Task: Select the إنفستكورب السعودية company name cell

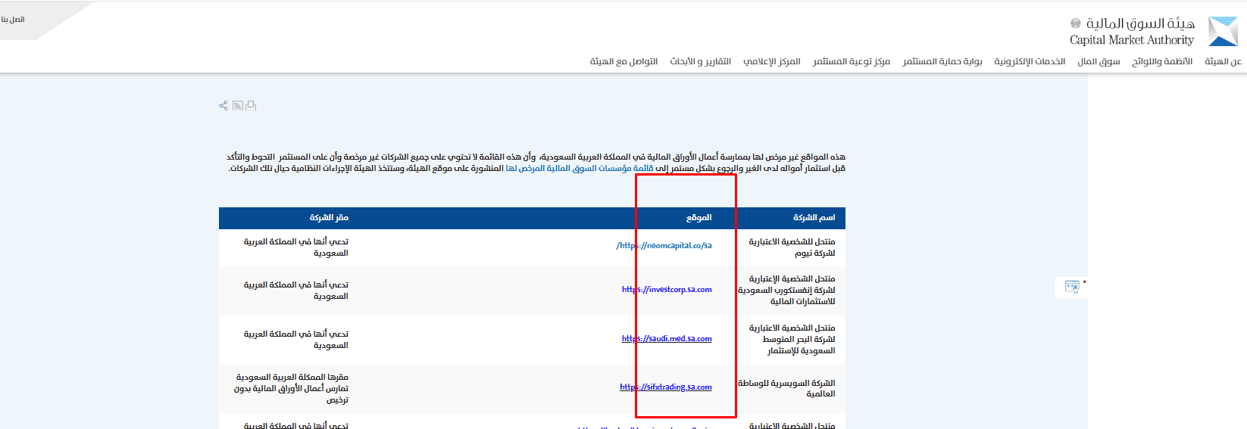Action: 786,290
